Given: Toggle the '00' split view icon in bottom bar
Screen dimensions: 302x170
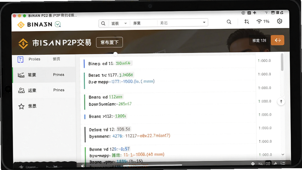Looking at the screenshot, I should pos(268,164).
